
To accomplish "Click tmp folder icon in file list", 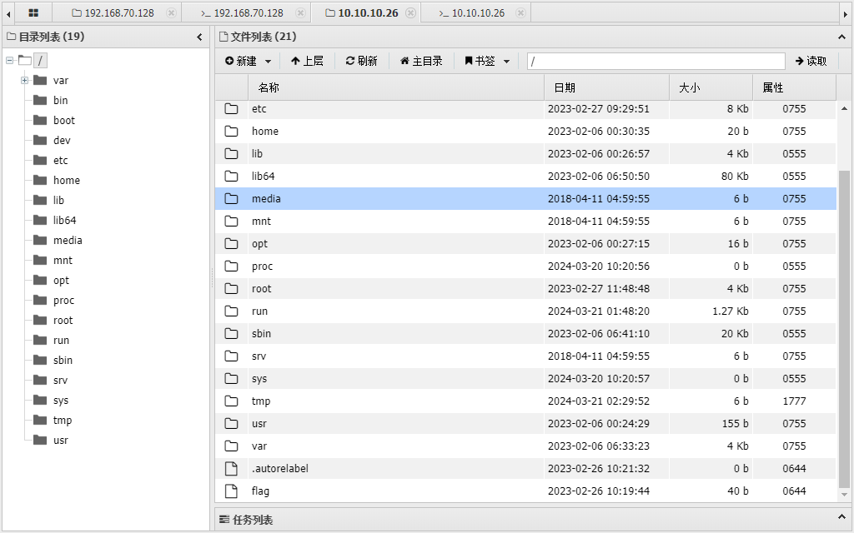I will pyautogui.click(x=232, y=401).
